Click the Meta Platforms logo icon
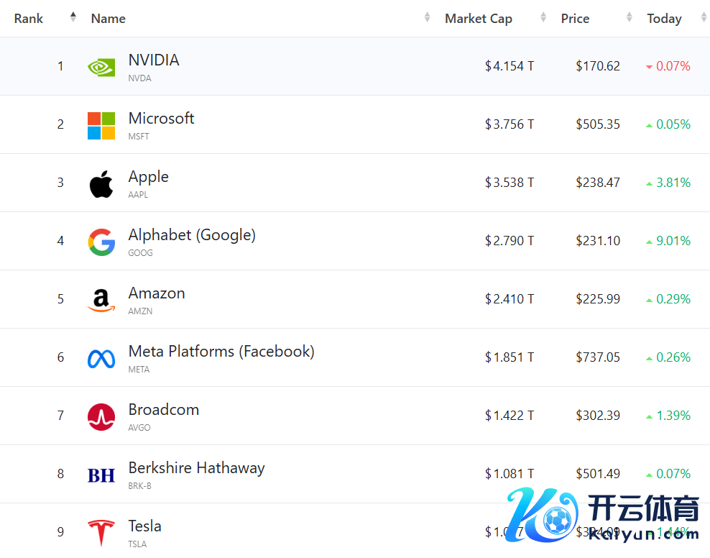The image size is (710, 558). coord(101,358)
